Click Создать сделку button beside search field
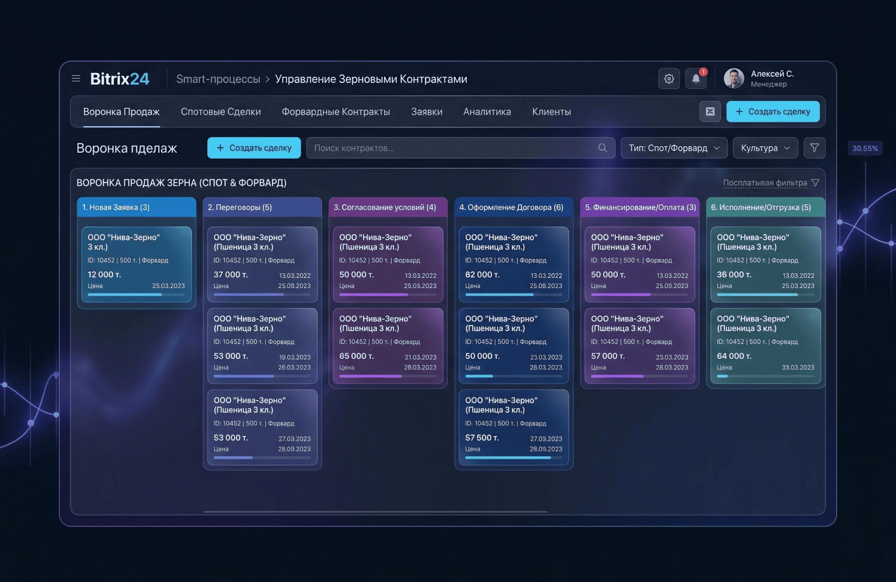 (254, 148)
